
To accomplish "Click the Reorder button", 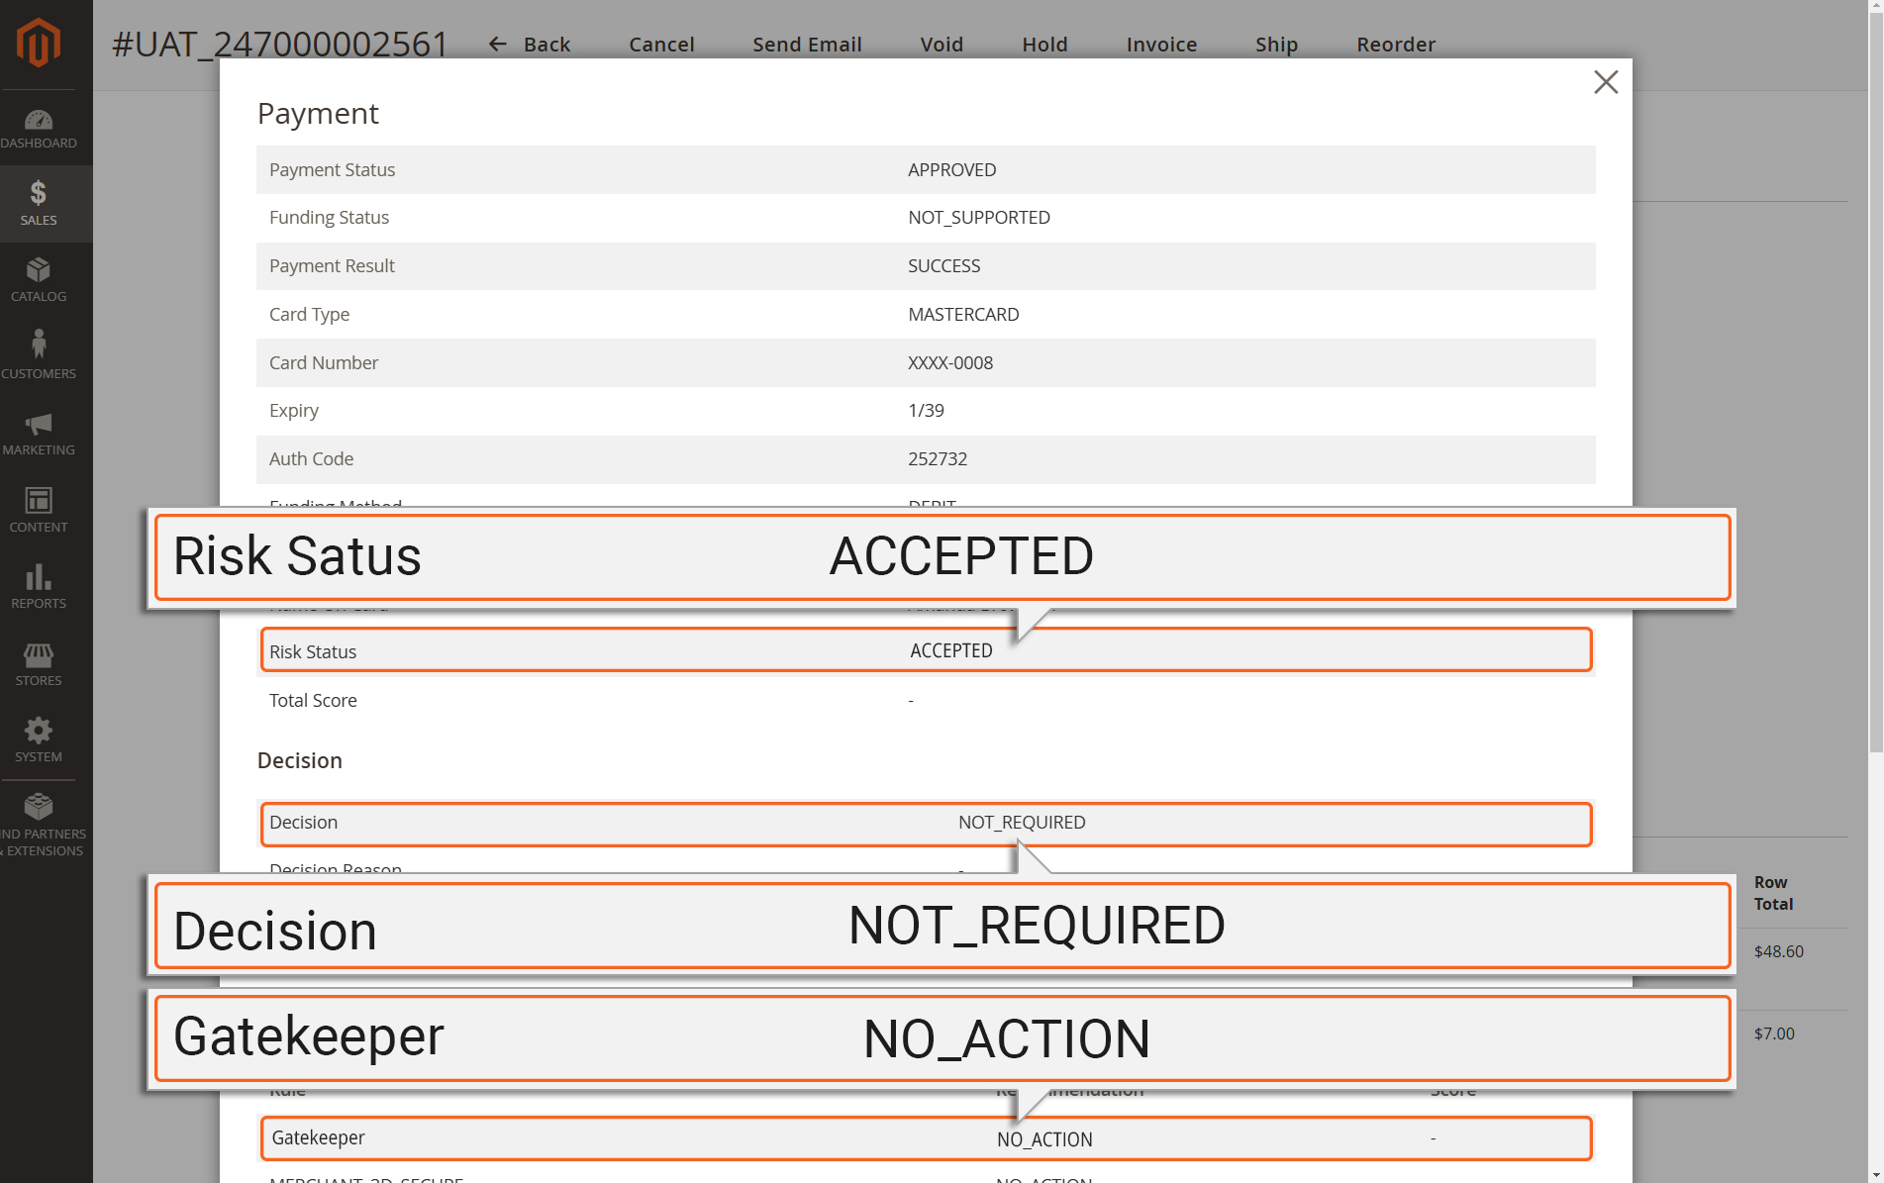I will (x=1396, y=45).
